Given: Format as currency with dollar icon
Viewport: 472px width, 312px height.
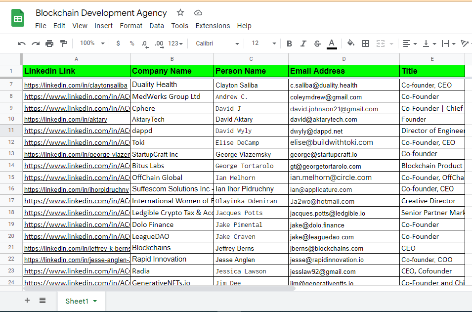Looking at the screenshot, I should tap(118, 44).
